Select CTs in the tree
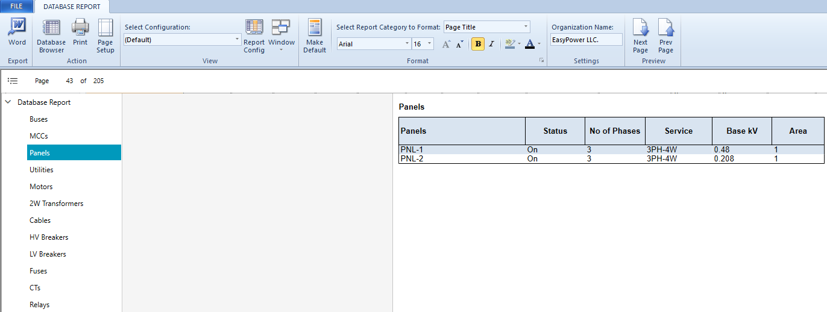The image size is (827, 312). point(35,288)
